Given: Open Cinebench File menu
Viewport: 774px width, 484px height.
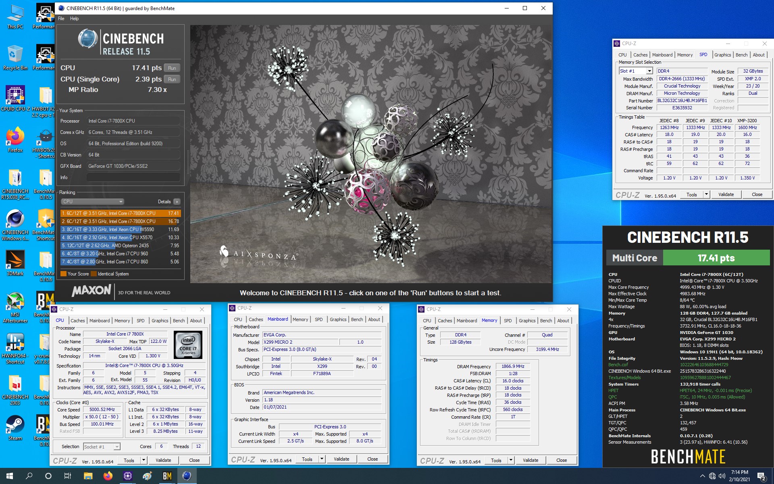Looking at the screenshot, I should click(x=61, y=19).
